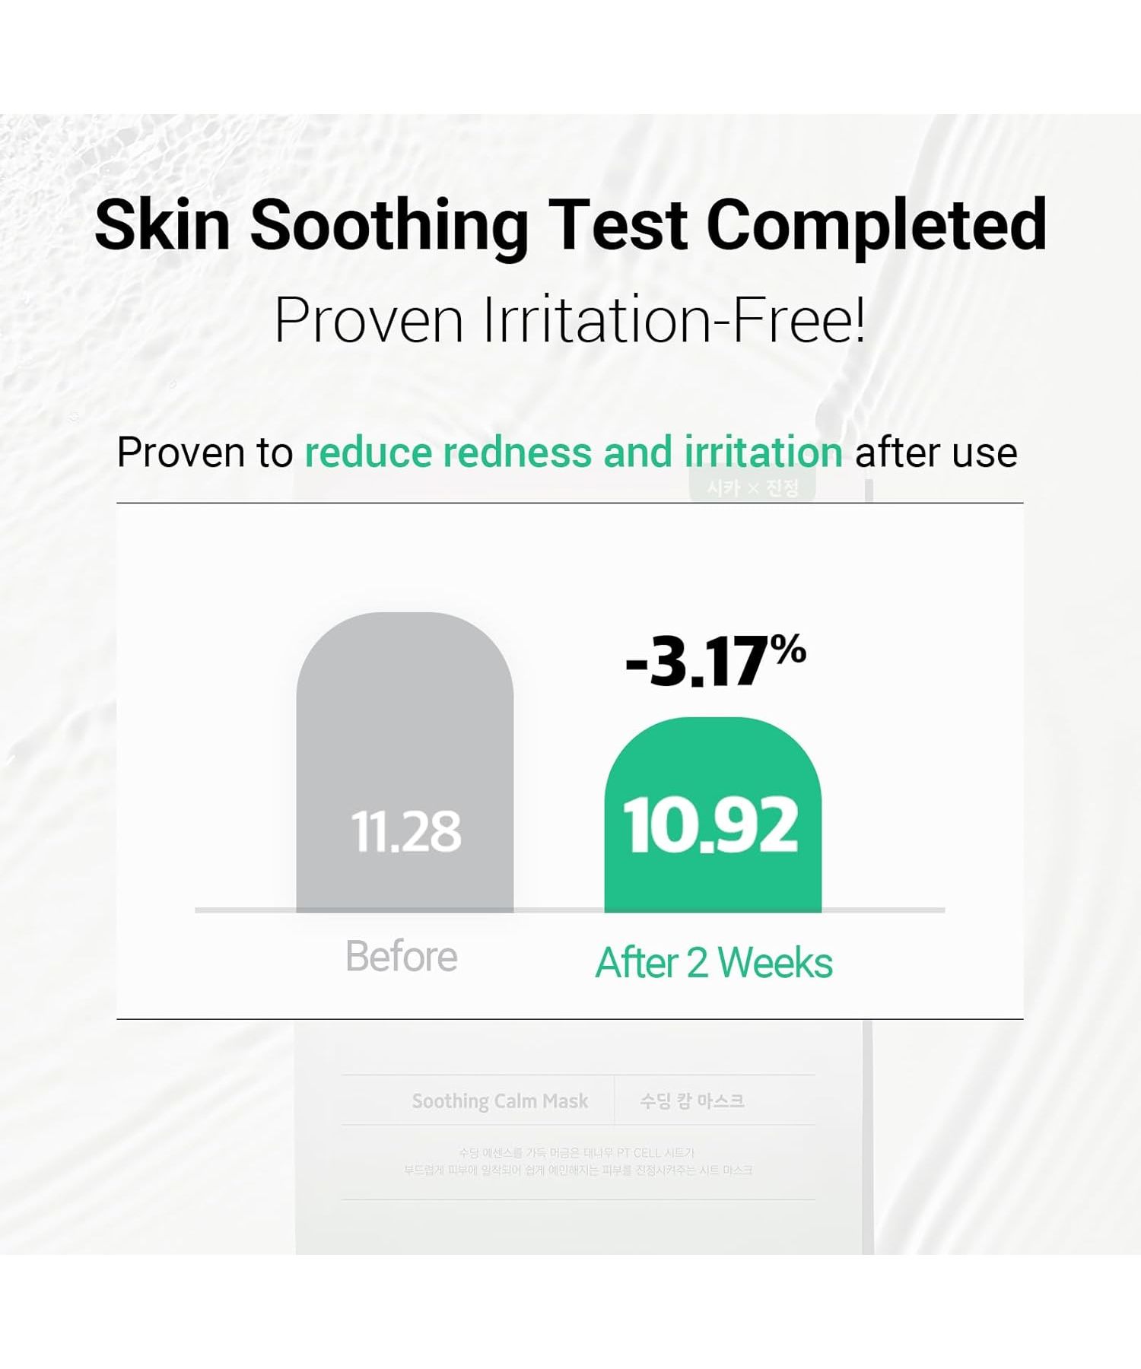Click the 11.28 value in gray bar
The image size is (1141, 1369).
click(405, 831)
